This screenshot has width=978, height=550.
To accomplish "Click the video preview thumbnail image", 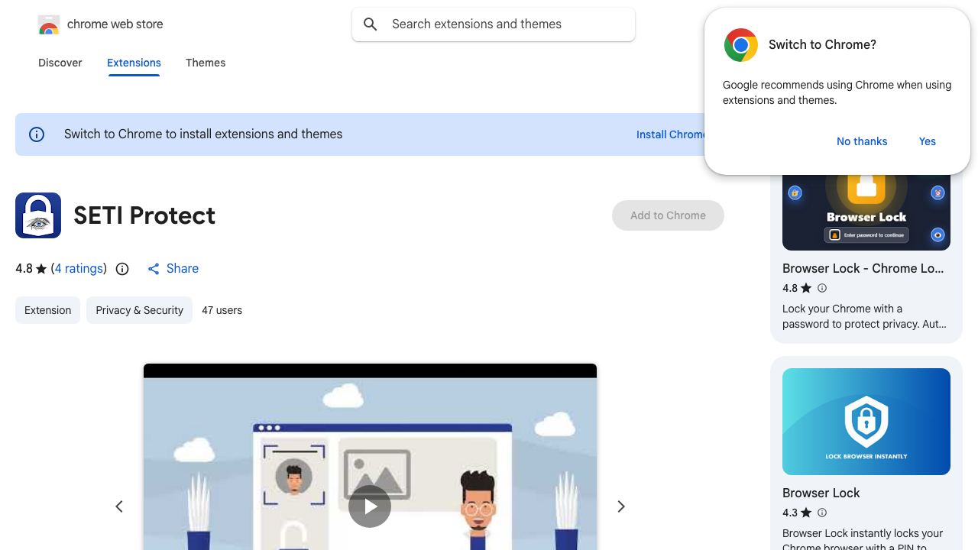I will click(x=370, y=457).
